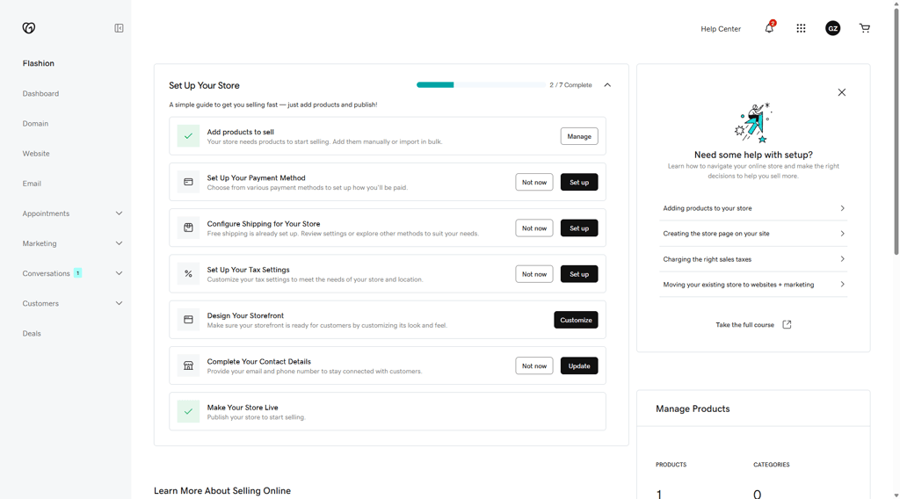Click Customize for Design Your Storefront
This screenshot has width=900, height=499.
pos(576,320)
